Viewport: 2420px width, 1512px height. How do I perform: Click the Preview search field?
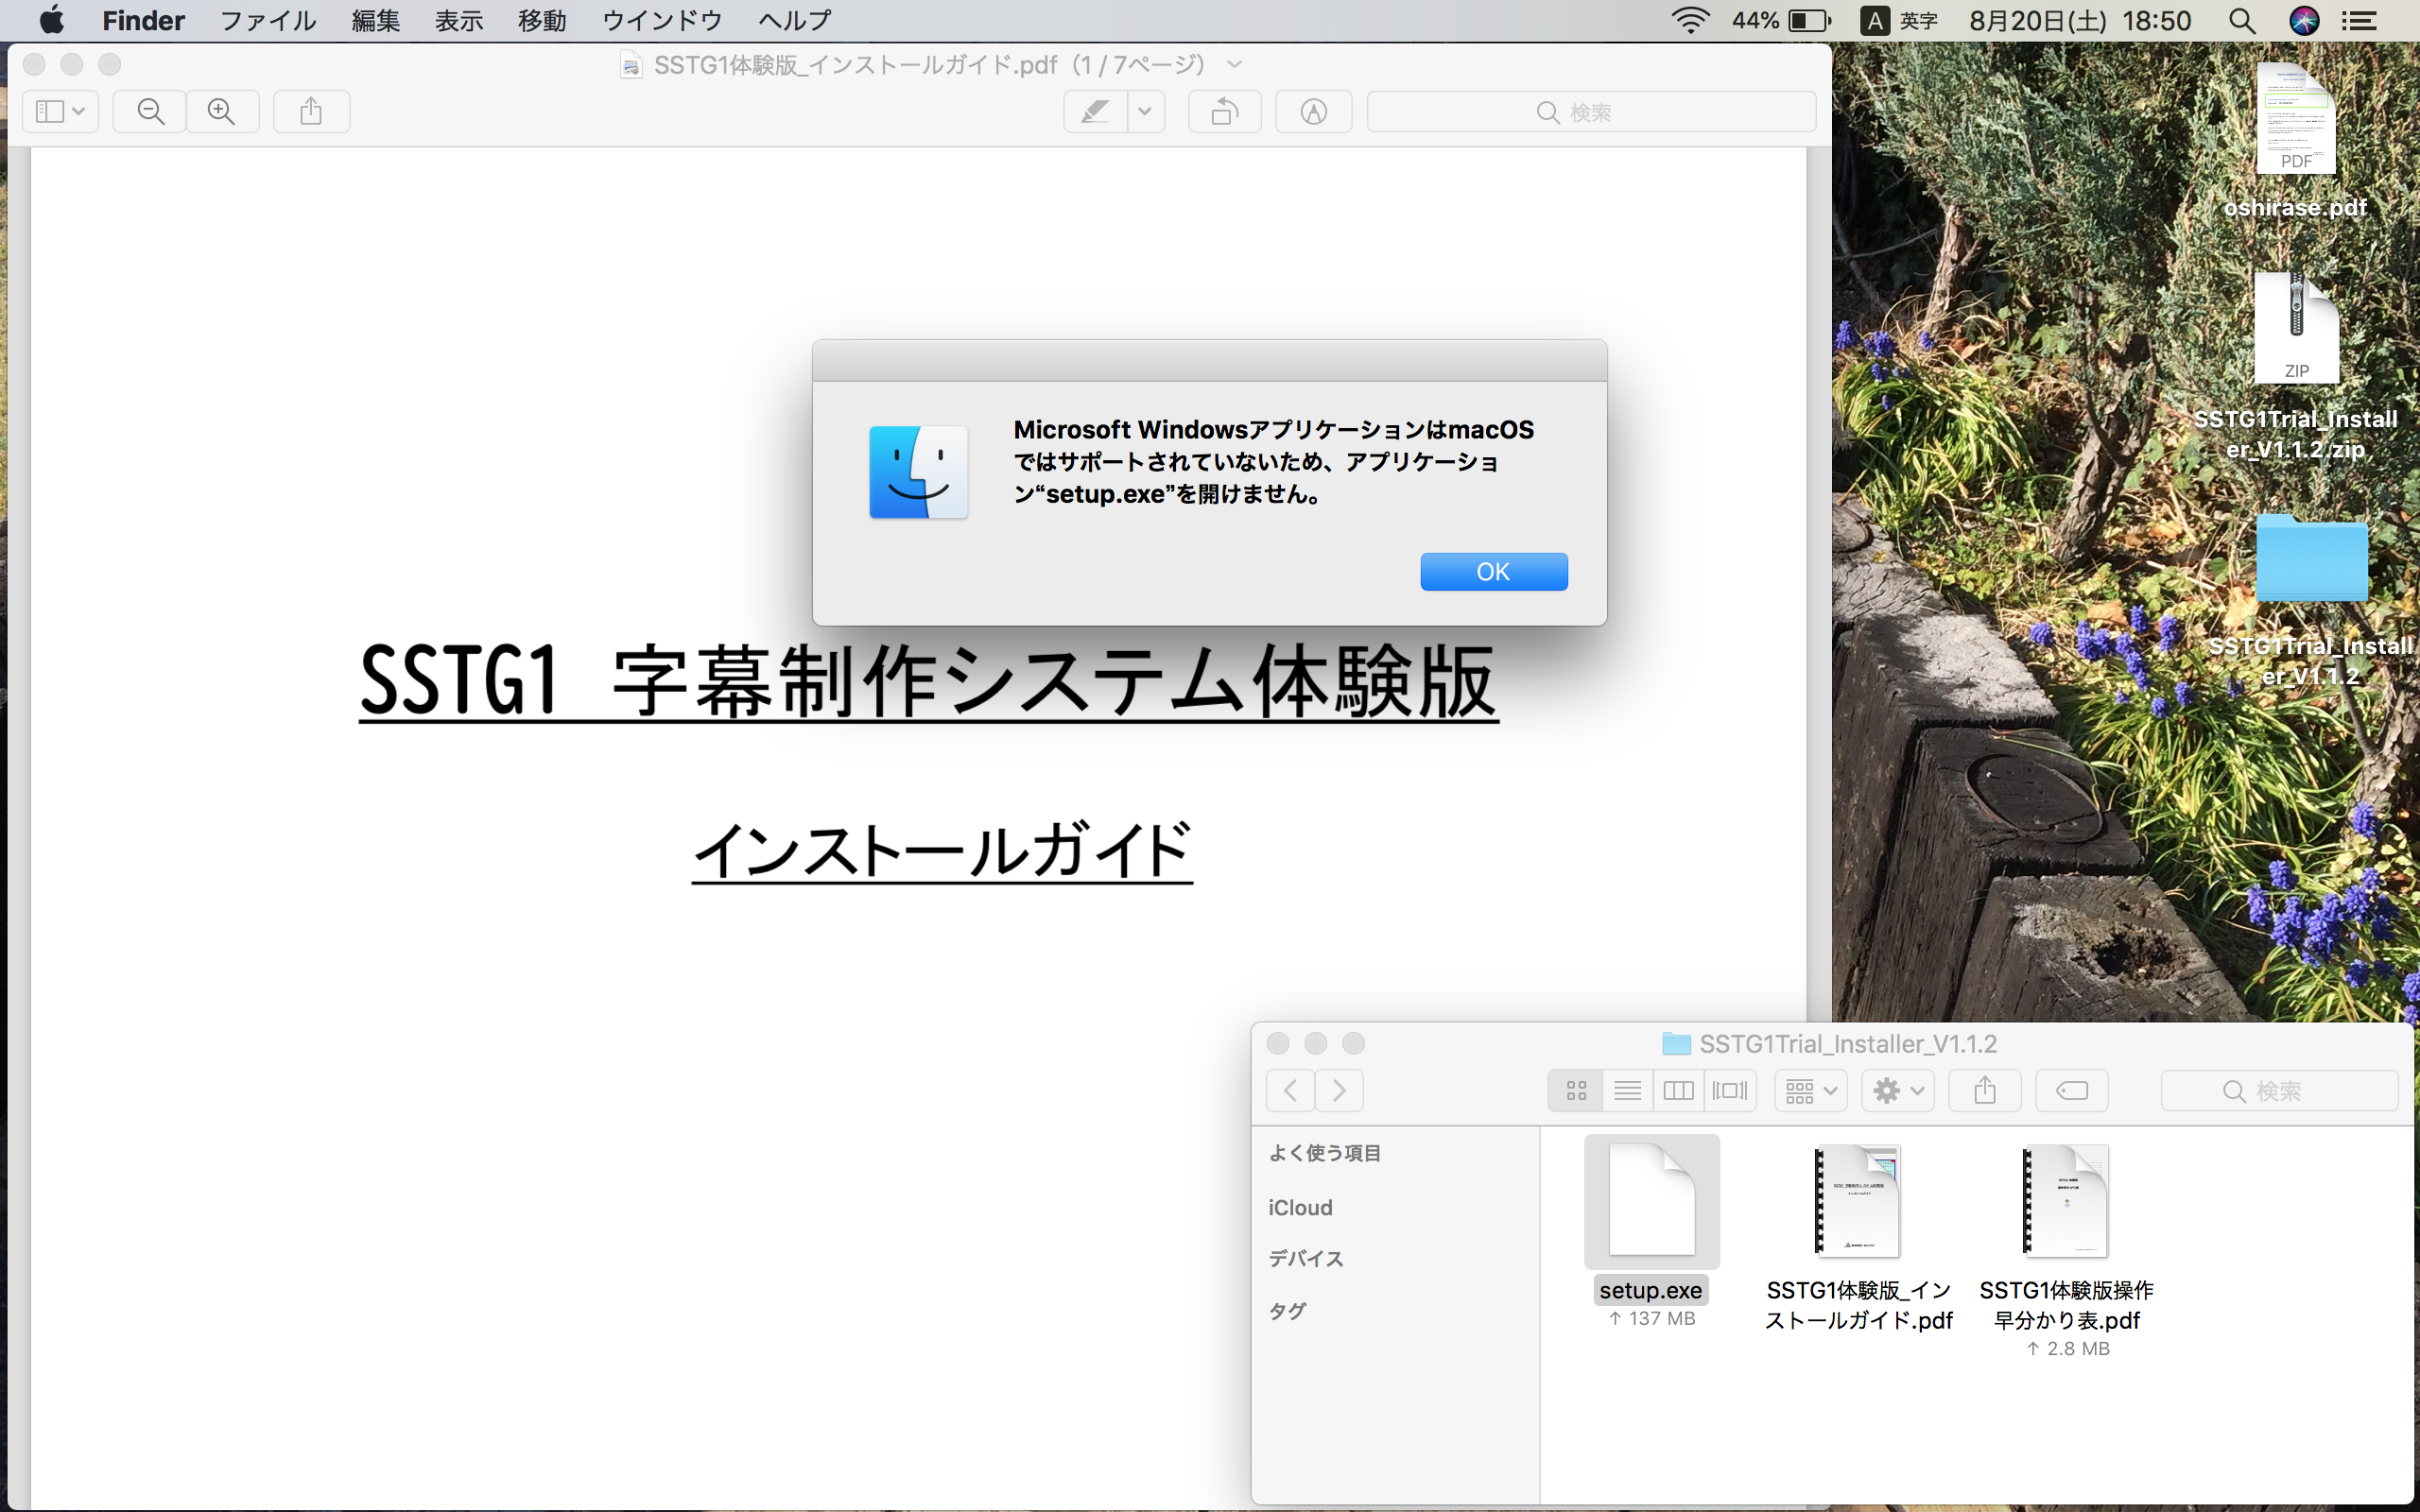(1590, 112)
